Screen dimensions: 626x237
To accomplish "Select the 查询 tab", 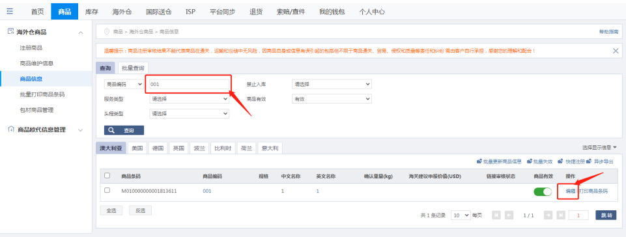I will (x=106, y=68).
